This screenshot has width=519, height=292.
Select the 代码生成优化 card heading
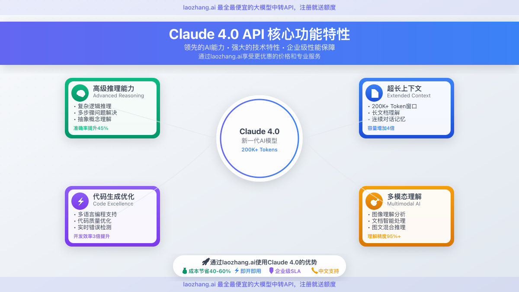pos(114,196)
